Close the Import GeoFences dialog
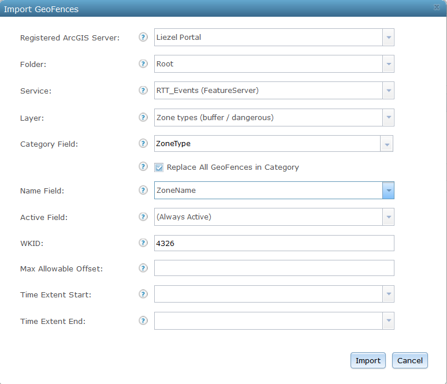This screenshot has width=447, height=384. tap(438, 8)
